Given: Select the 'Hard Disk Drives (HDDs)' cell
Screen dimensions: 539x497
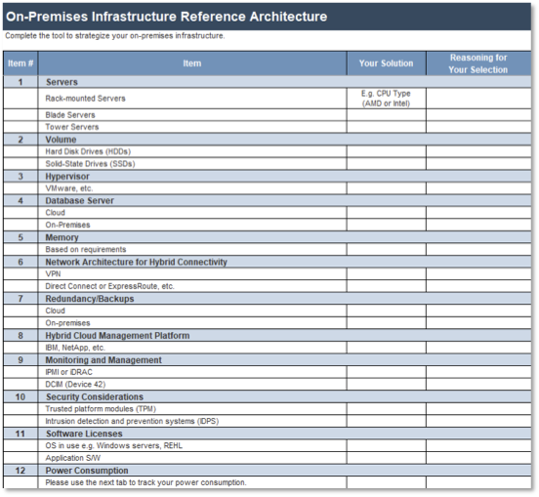Looking at the screenshot, I should 192,151.
